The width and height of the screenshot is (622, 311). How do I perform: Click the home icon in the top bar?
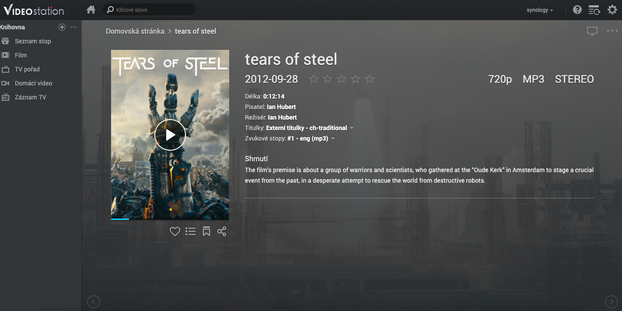[91, 10]
